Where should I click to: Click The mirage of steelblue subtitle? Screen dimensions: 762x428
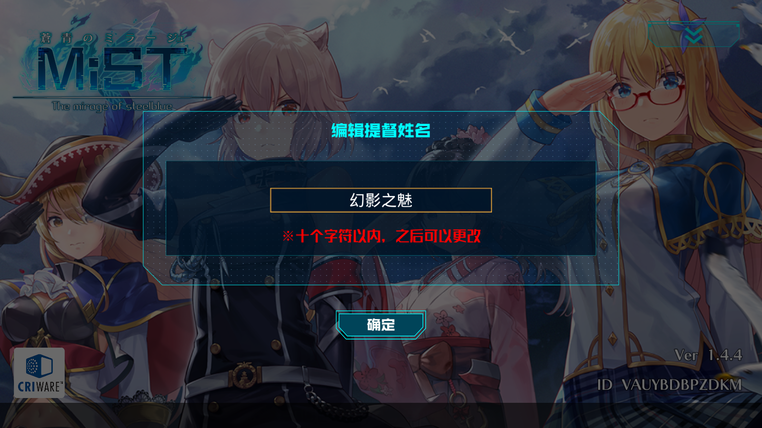[112, 106]
